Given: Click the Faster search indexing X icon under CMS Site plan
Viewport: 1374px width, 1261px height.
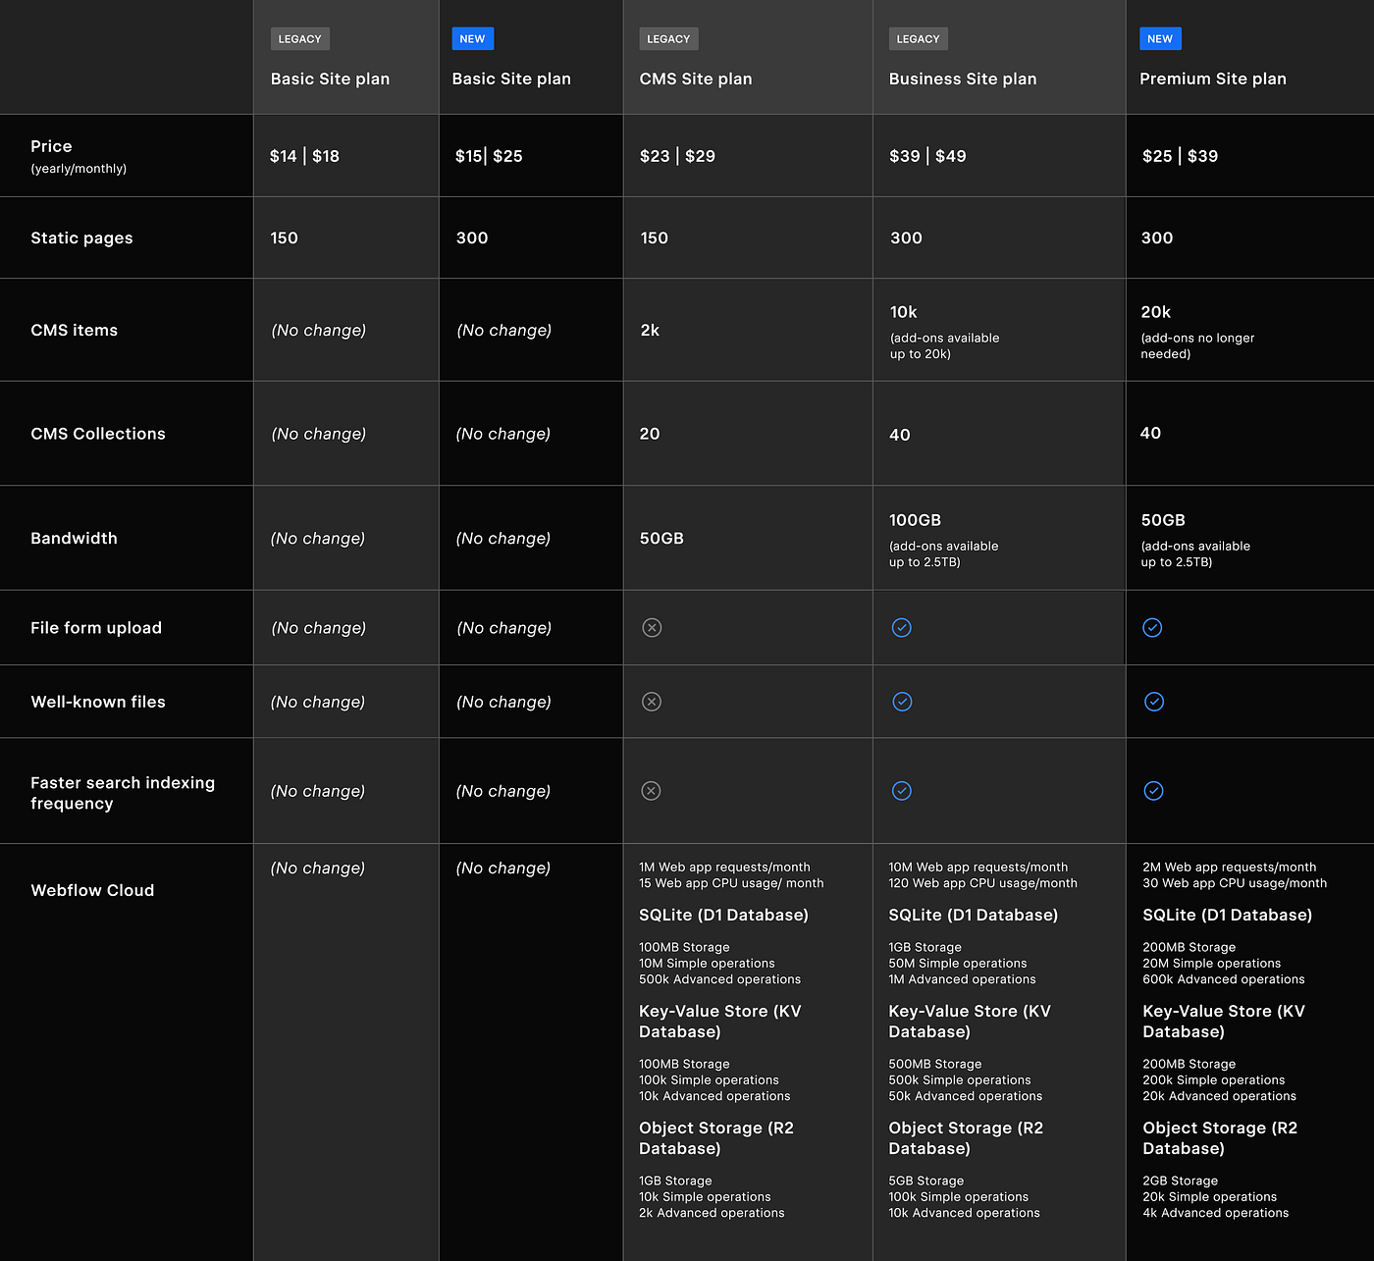Looking at the screenshot, I should coord(651,791).
